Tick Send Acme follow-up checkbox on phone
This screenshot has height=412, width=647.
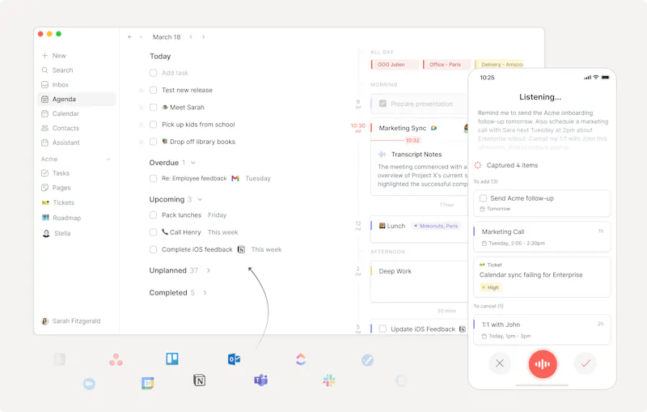[483, 198]
